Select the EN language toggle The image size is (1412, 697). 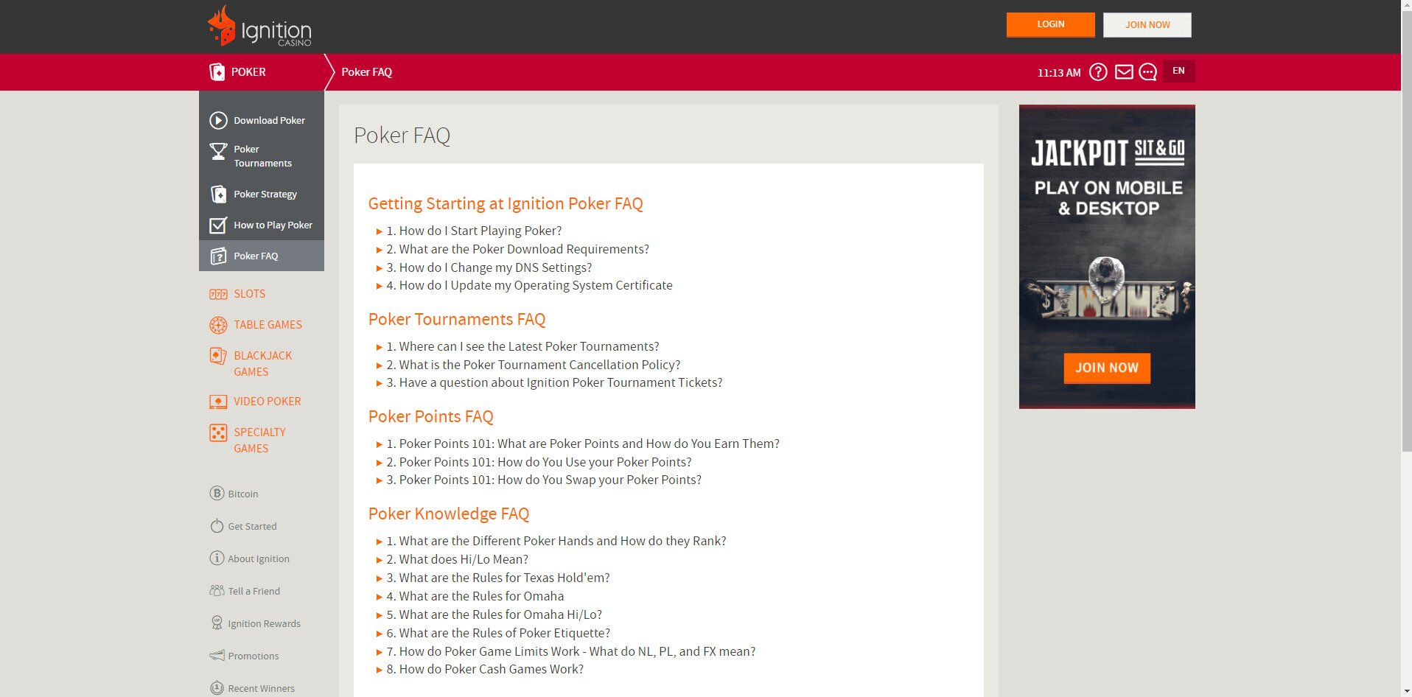pos(1178,71)
